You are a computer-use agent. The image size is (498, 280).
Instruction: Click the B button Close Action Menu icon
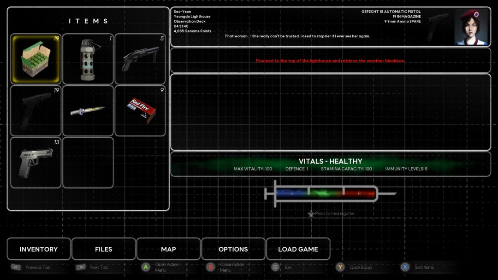[211, 267]
